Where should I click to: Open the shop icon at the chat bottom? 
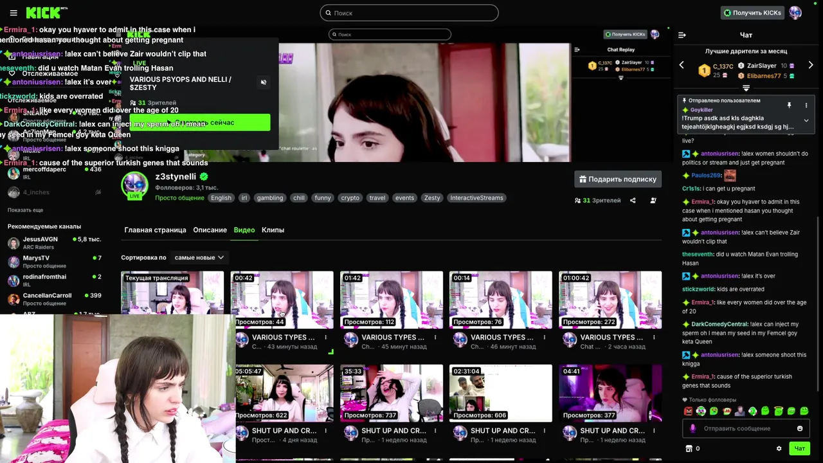coord(689,448)
